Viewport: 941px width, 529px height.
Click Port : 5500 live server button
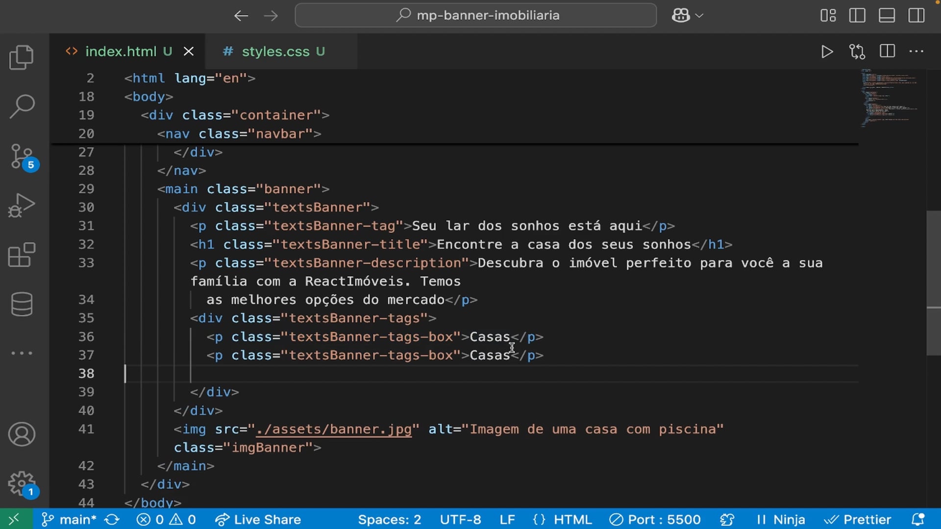pyautogui.click(x=655, y=519)
